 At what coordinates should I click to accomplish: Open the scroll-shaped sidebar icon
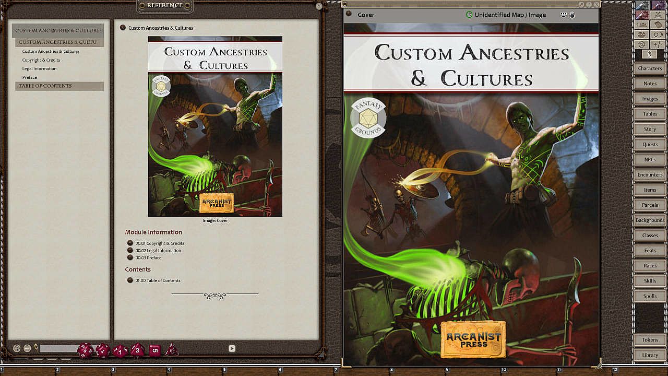658,25
